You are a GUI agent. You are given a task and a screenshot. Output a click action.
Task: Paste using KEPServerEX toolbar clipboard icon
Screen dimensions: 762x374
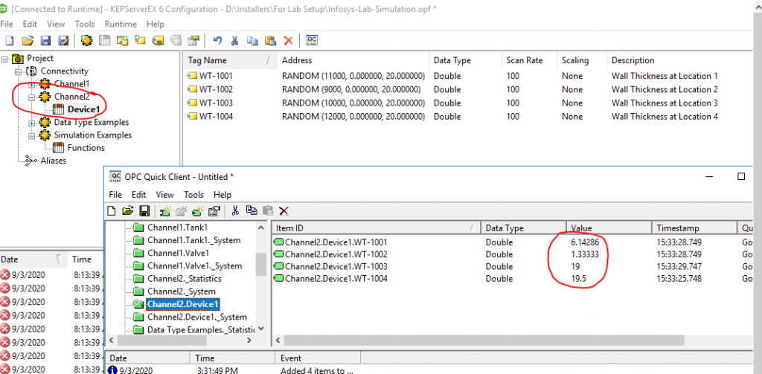pyautogui.click(x=270, y=41)
